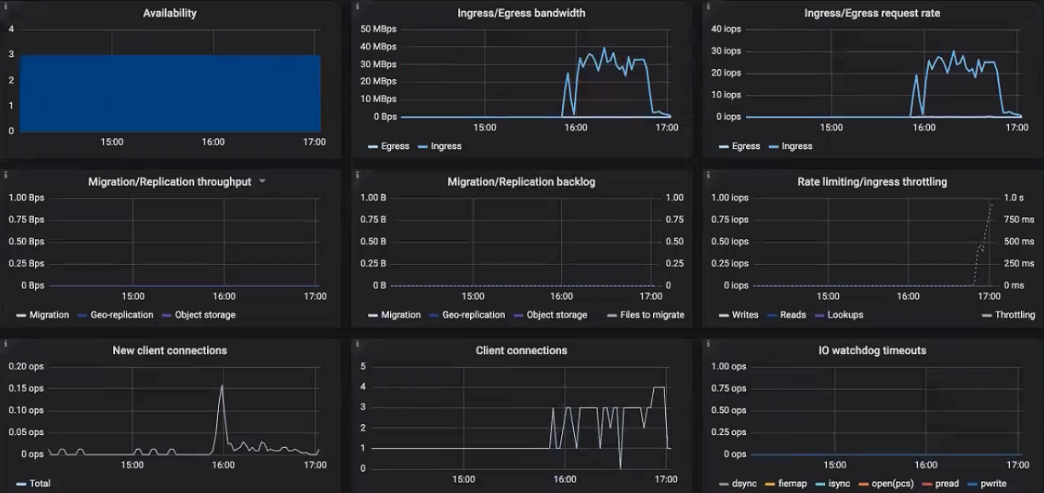Click info icon on Client connections panel

click(357, 343)
